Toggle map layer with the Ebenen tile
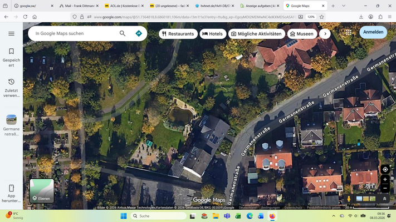Image resolution: width=396 pixels, height=222 pixels. coord(41,190)
